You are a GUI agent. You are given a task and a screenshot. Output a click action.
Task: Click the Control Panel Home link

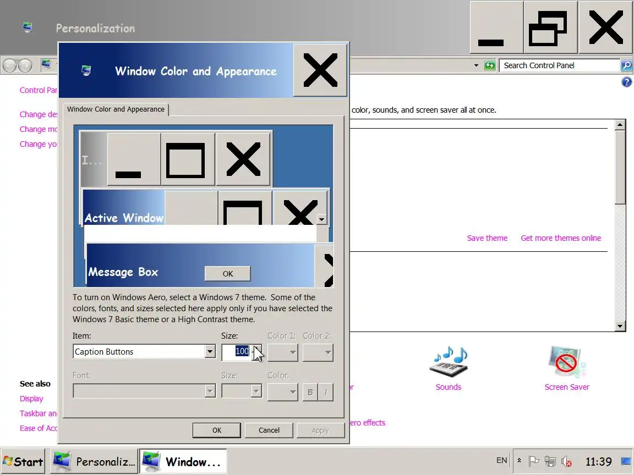(x=39, y=90)
